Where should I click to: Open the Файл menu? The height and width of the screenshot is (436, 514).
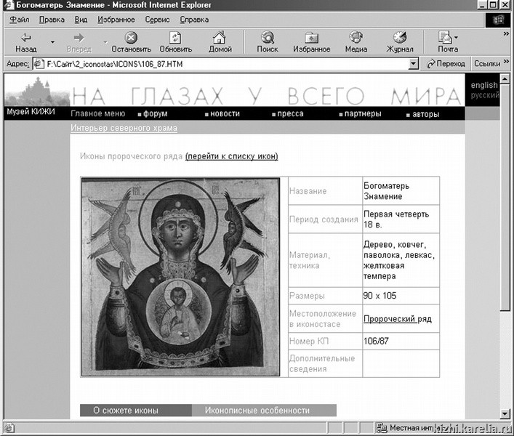[x=20, y=20]
